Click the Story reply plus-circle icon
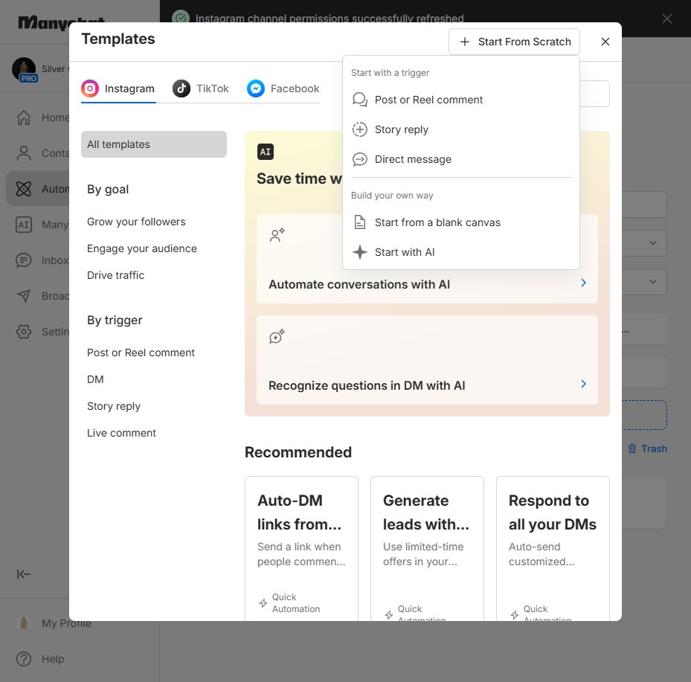The height and width of the screenshot is (682, 691). click(x=359, y=129)
